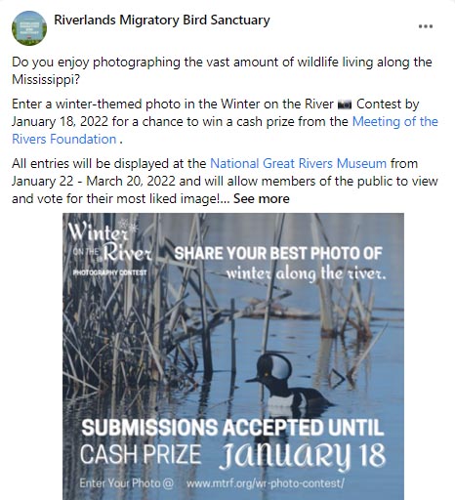The width and height of the screenshot is (455, 500).
Task: Open the National Great Rivers Museum link
Action: [x=298, y=163]
